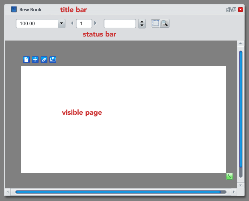Screen dimensions: 249x201
Task: Click the vertical scrollbar down arrow
Action: pyautogui.click(x=241, y=185)
